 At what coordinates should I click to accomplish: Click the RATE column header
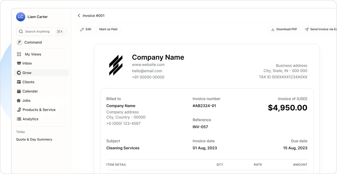tap(258, 164)
